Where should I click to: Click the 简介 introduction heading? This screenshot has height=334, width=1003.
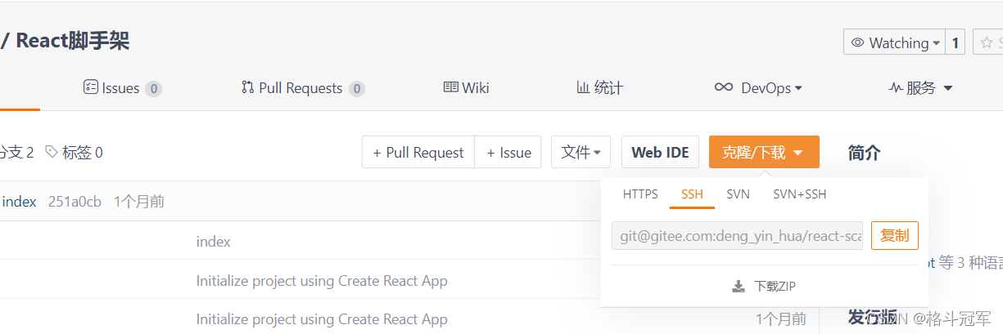click(865, 152)
